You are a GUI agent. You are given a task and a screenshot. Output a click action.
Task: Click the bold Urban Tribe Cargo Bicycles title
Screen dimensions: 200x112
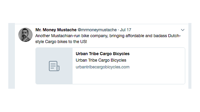(x=103, y=54)
